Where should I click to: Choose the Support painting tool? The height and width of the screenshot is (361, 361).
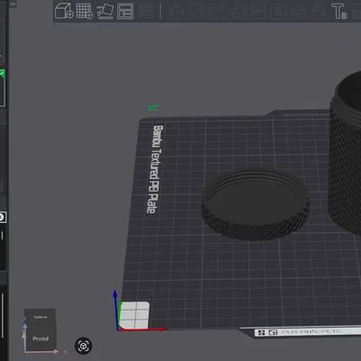click(x=299, y=12)
